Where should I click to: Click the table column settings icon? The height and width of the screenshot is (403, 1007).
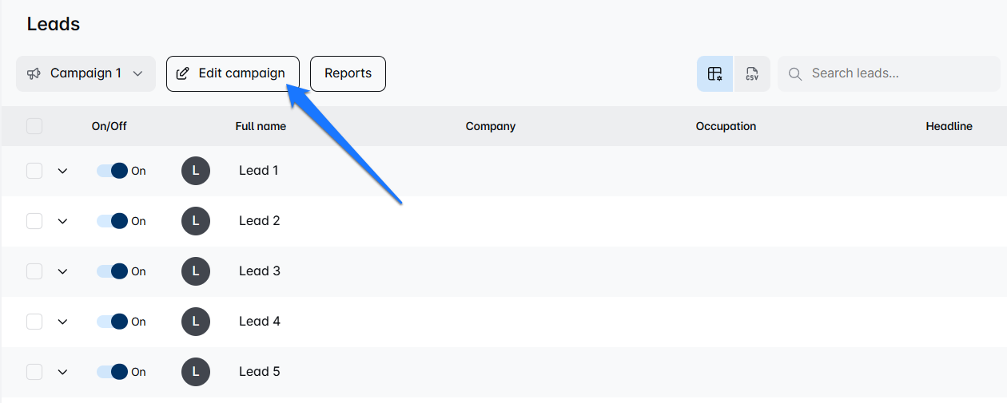tap(714, 74)
